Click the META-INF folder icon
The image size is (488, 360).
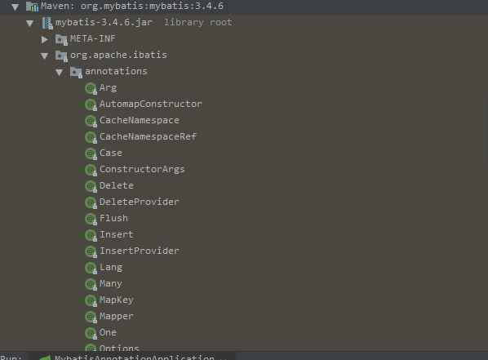(x=61, y=39)
